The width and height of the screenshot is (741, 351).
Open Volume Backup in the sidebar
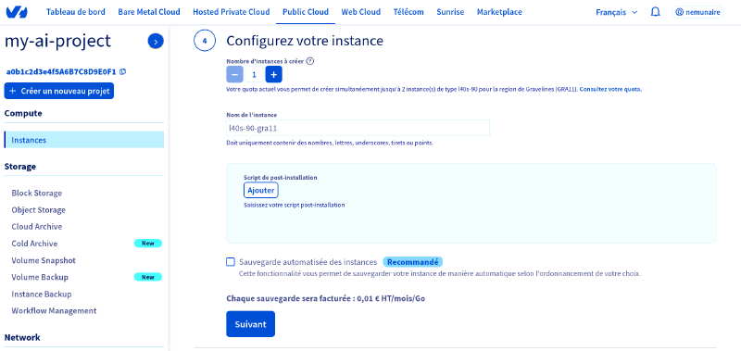tap(40, 277)
